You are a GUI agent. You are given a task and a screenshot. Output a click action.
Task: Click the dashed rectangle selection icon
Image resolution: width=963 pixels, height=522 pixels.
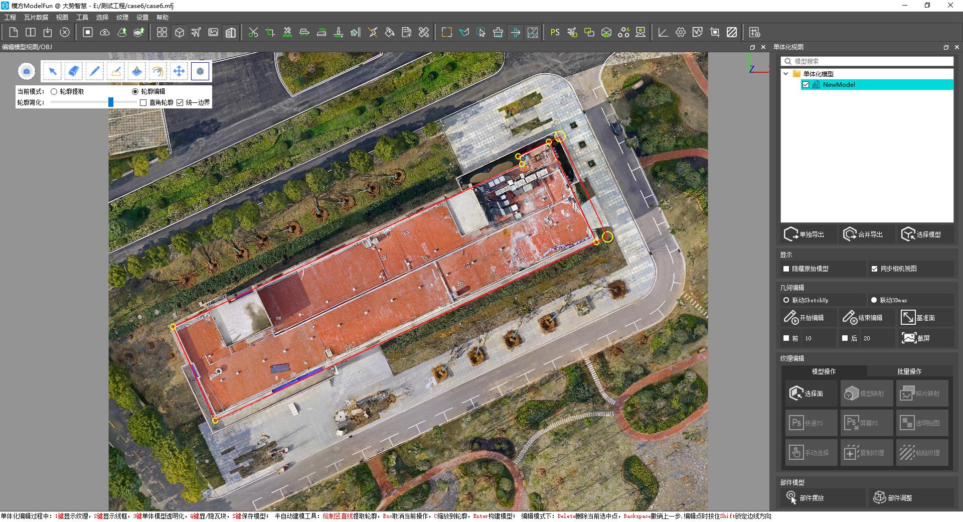(x=447, y=32)
